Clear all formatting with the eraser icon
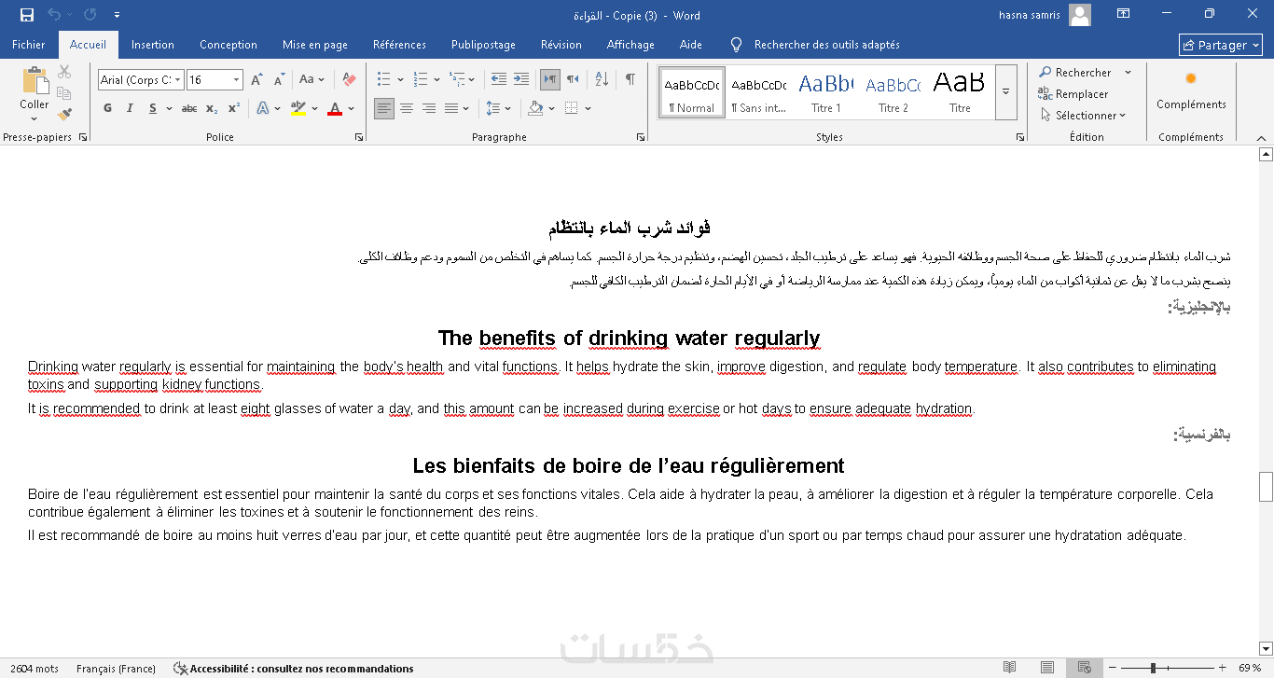The image size is (1274, 678). tap(349, 80)
